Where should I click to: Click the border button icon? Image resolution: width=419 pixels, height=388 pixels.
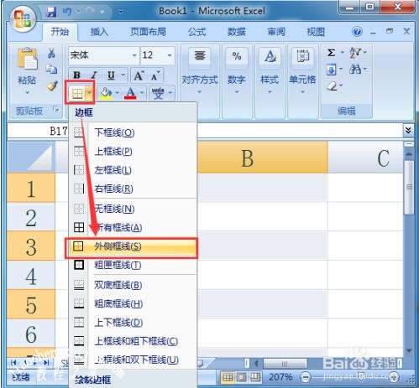pos(77,93)
